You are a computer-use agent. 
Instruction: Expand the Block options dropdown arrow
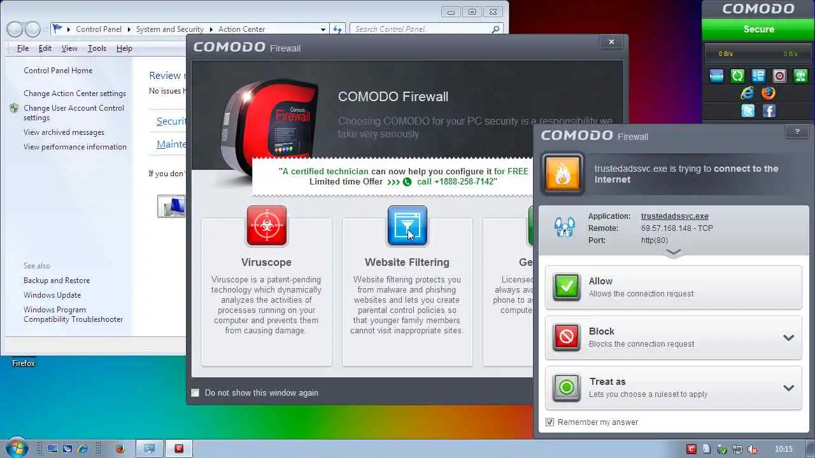(x=788, y=338)
